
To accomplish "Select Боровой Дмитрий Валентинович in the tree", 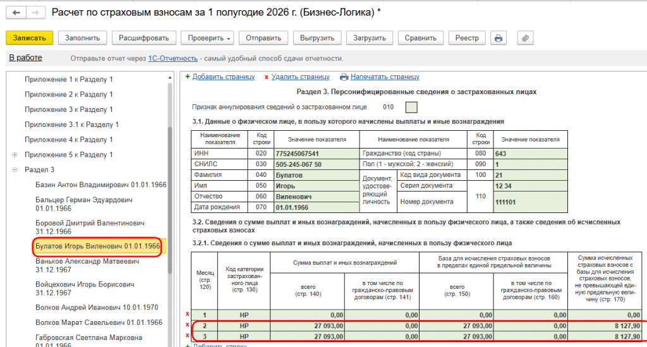I will click(90, 227).
